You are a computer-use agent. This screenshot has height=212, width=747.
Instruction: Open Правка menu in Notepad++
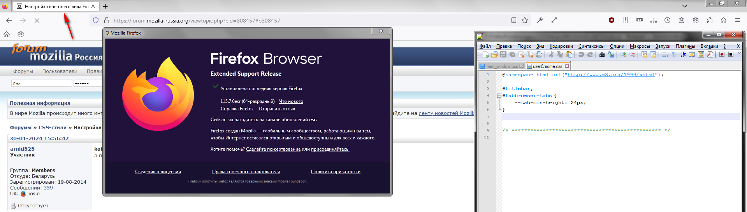(504, 46)
